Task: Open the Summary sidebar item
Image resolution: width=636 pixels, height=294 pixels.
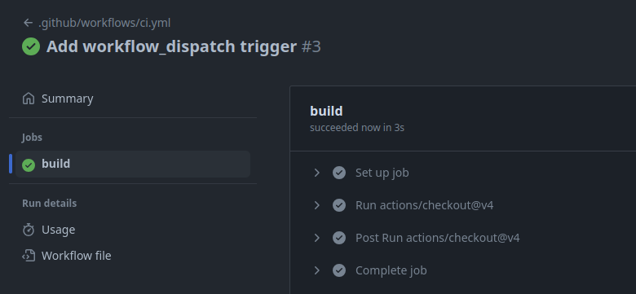Action: [133, 99]
